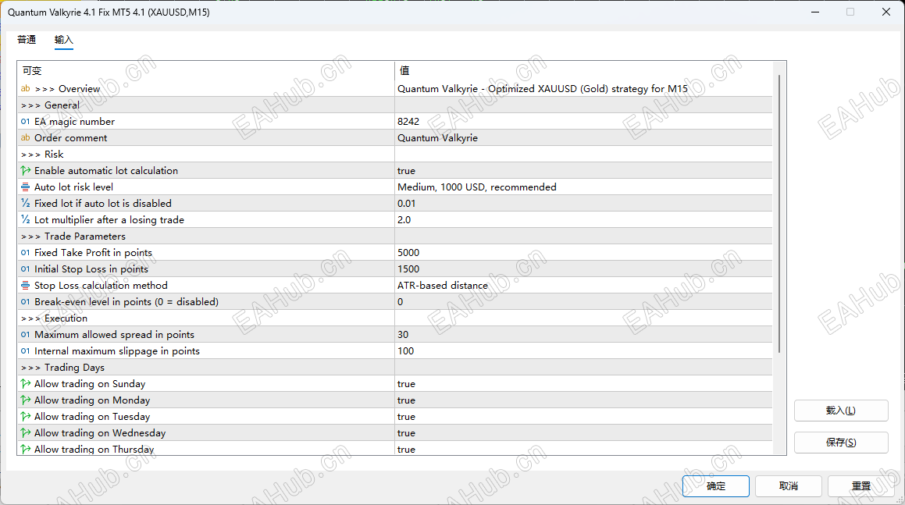Click the vertical scrollbar of the inputs list
This screenshot has width=905, height=505.
coord(779,214)
